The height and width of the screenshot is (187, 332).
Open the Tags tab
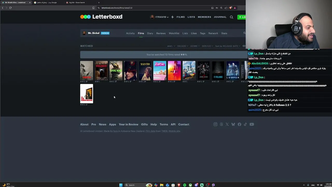203,33
